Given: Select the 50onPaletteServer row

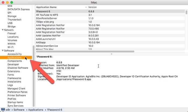Looking at the screenshot, I should click(x=110, y=18).
